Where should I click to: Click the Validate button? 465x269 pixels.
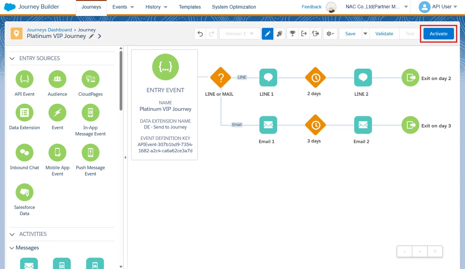(x=384, y=34)
